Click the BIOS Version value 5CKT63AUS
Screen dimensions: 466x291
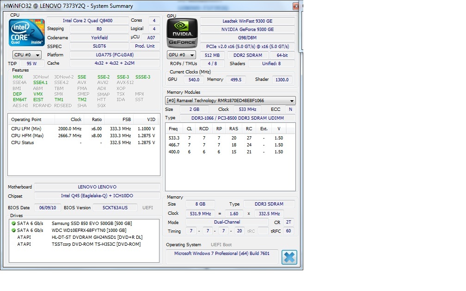pos(115,207)
